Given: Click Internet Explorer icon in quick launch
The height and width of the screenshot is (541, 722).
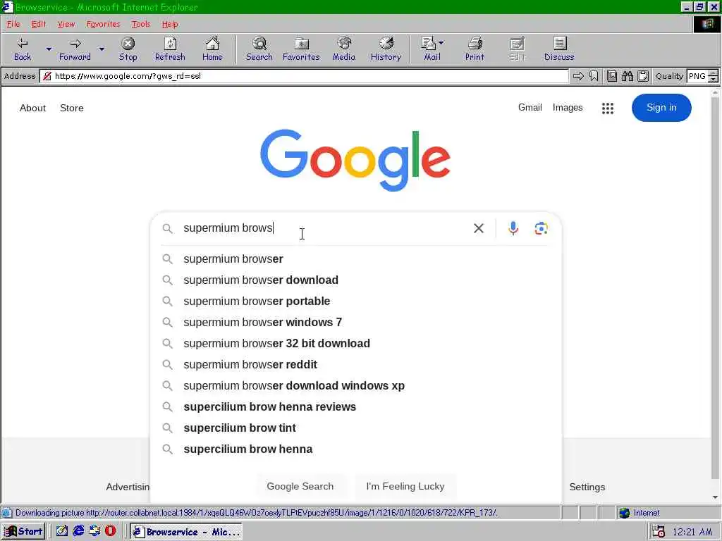Looking at the screenshot, I should point(79,531).
